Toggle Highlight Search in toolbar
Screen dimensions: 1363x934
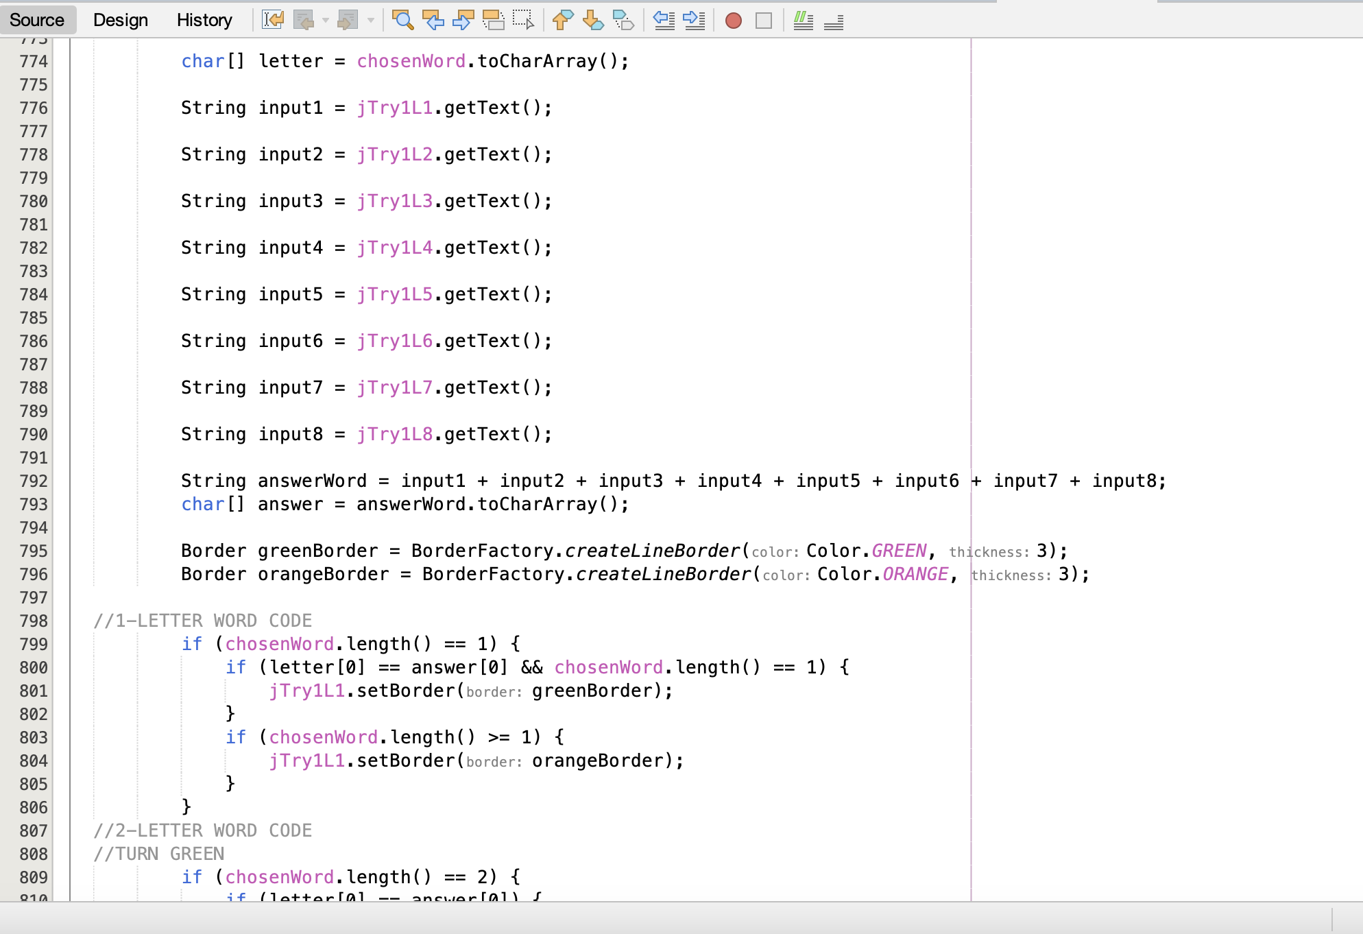493,21
